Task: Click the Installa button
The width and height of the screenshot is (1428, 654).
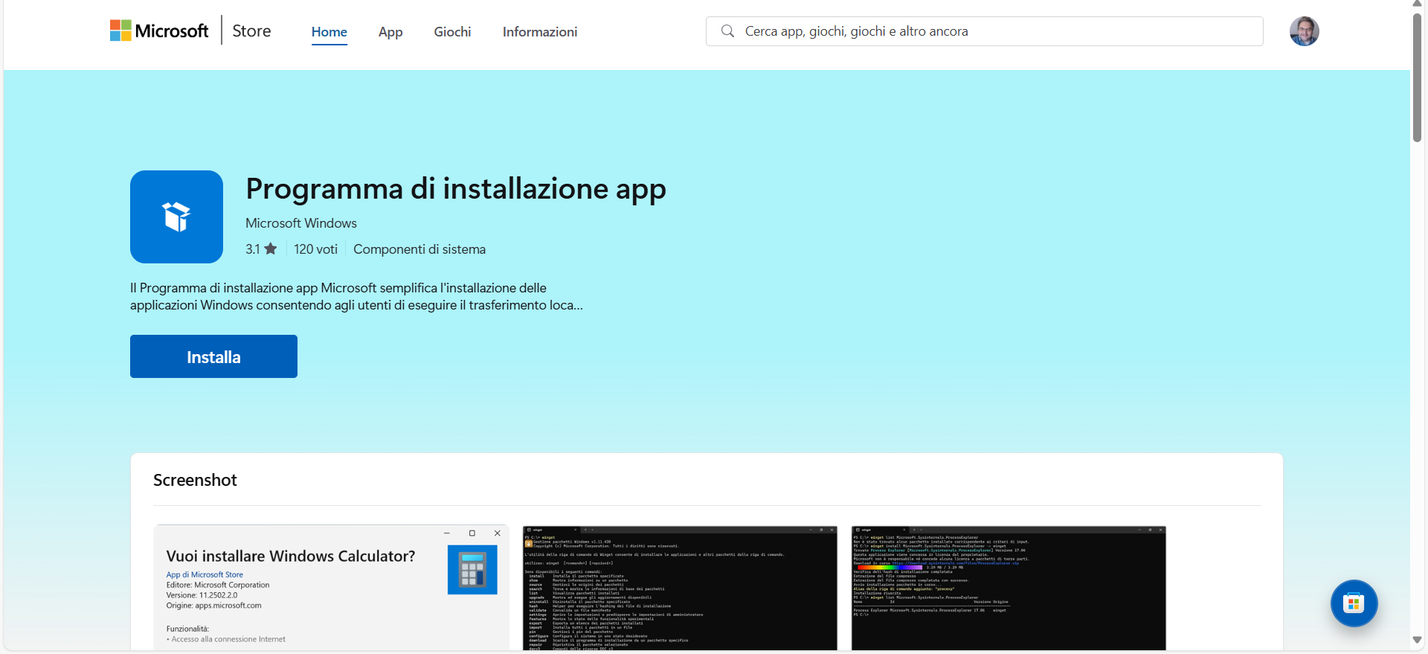Action: click(213, 356)
